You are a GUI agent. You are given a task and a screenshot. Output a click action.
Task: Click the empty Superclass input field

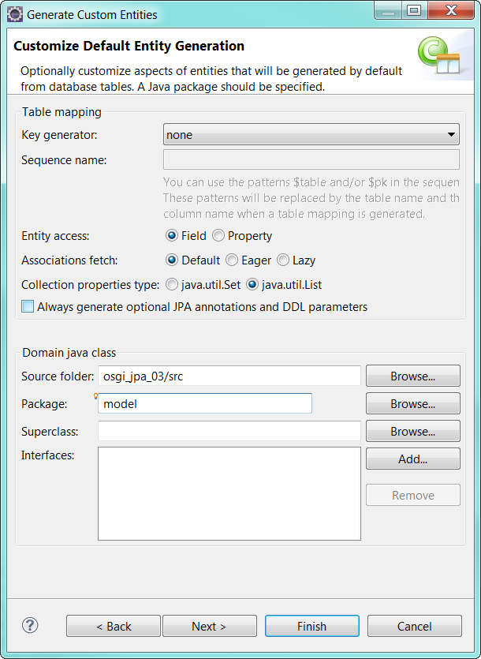[229, 432]
